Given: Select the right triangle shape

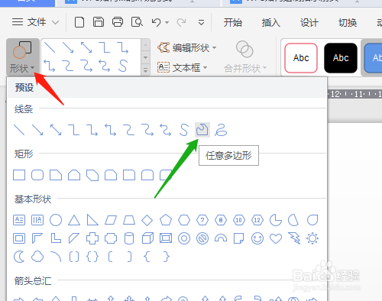Looking at the screenshot, I should [x=92, y=220].
